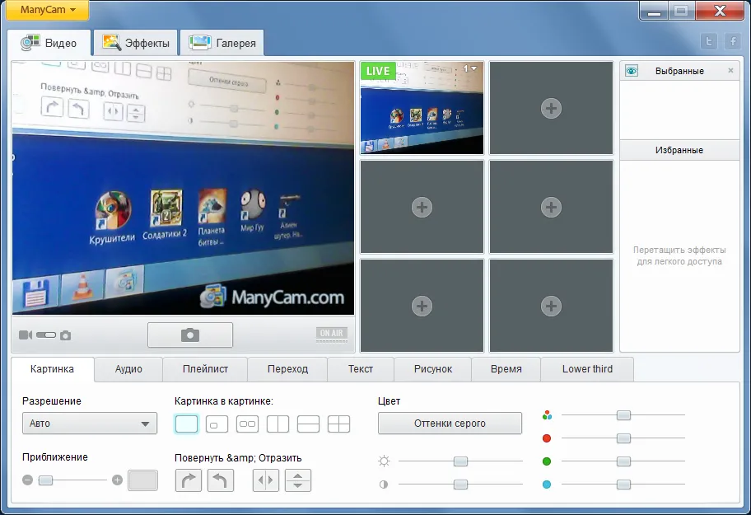Open the Галерея tab
751x515 pixels.
[x=222, y=43]
